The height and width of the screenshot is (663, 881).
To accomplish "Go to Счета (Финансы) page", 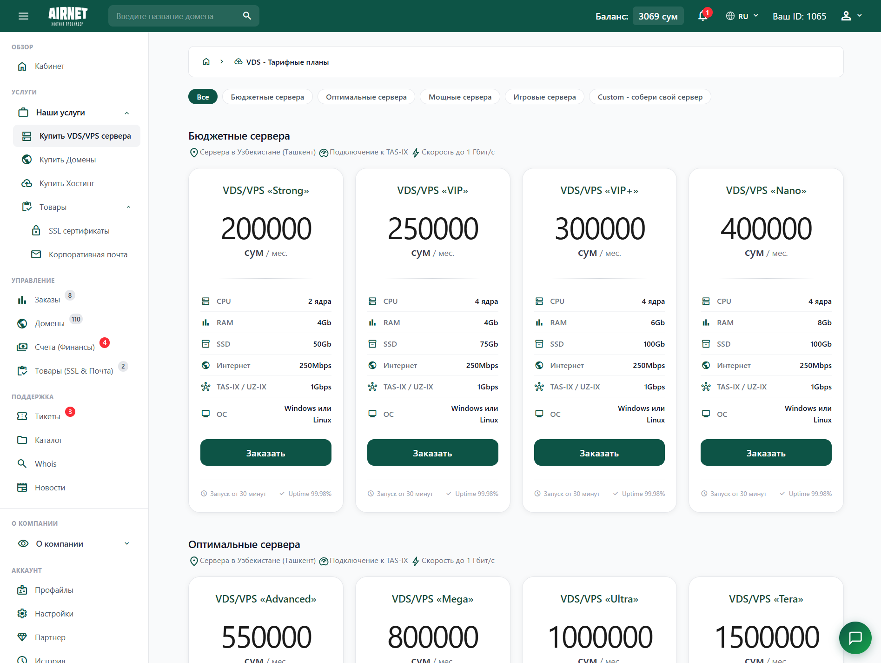I will click(x=65, y=347).
